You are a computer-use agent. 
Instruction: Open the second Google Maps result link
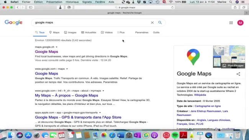[46, 73]
